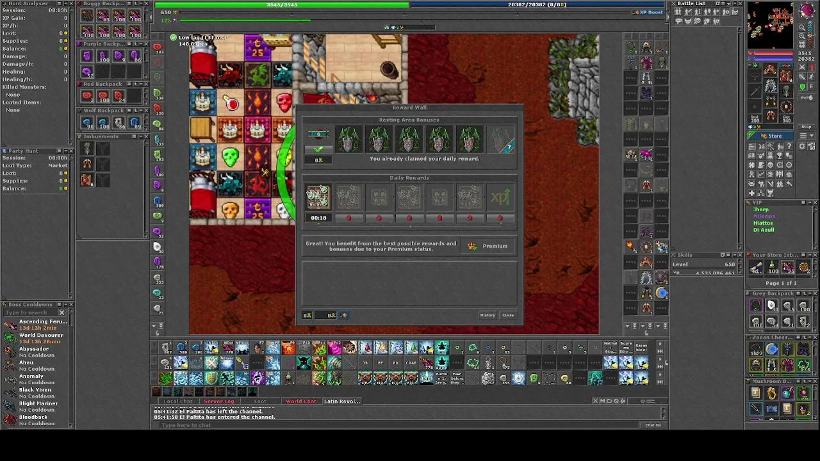Click the blue mana bar at top
The width and height of the screenshot is (820, 461).
click(x=537, y=4)
